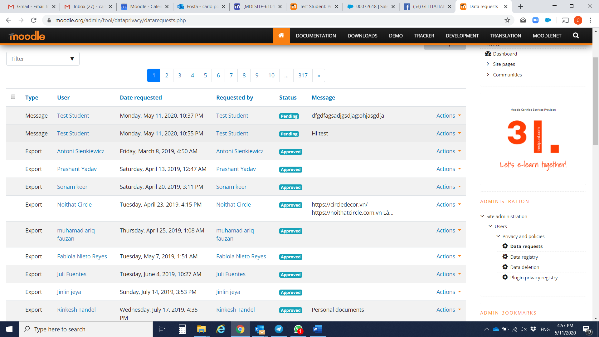599x337 pixels.
Task: Open the notification center on taskbar
Action: pyautogui.click(x=587, y=329)
